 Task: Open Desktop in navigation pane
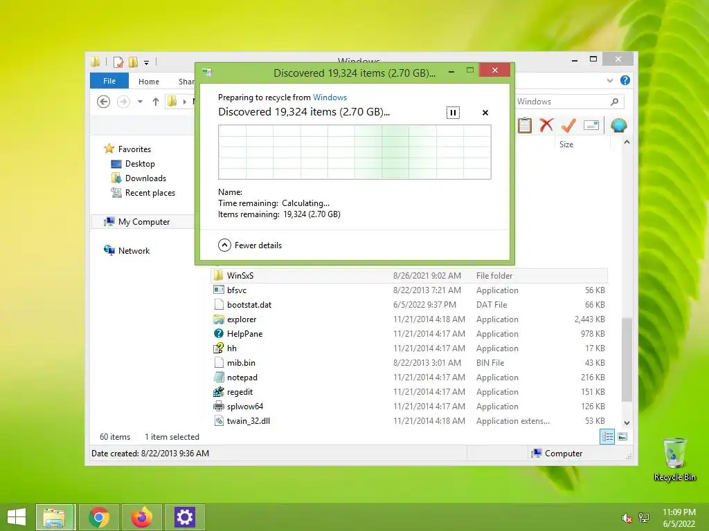[134, 163]
